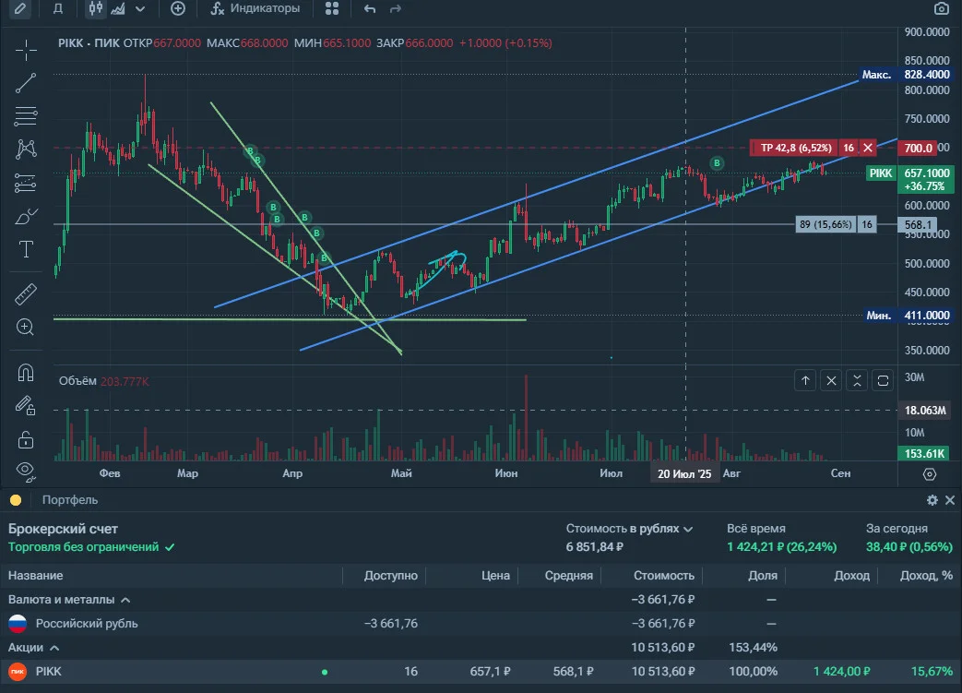This screenshot has height=693, width=962.
Task: Open the chart layout grid selector
Action: [x=332, y=8]
